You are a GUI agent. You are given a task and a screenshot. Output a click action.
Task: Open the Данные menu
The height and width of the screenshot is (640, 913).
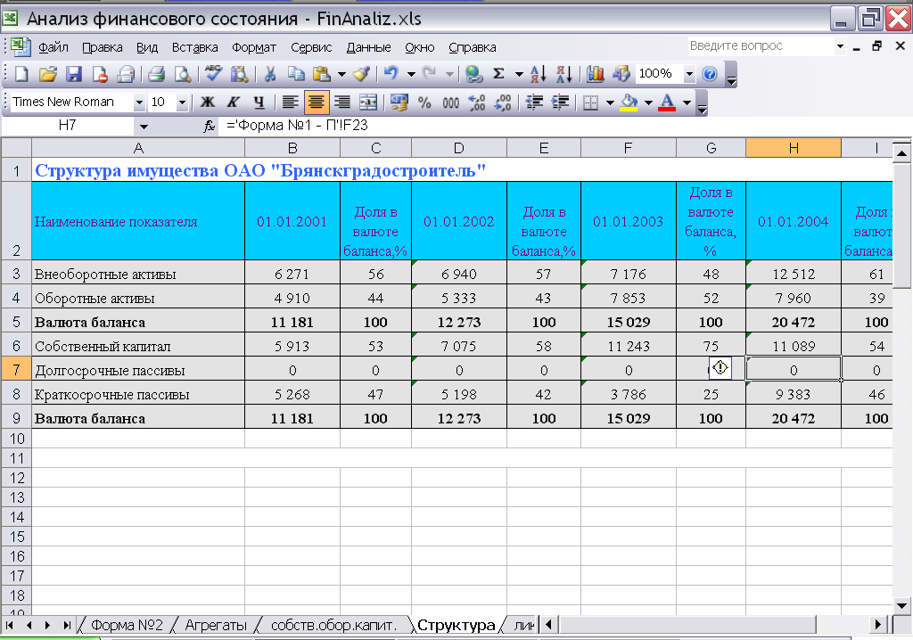coord(368,47)
